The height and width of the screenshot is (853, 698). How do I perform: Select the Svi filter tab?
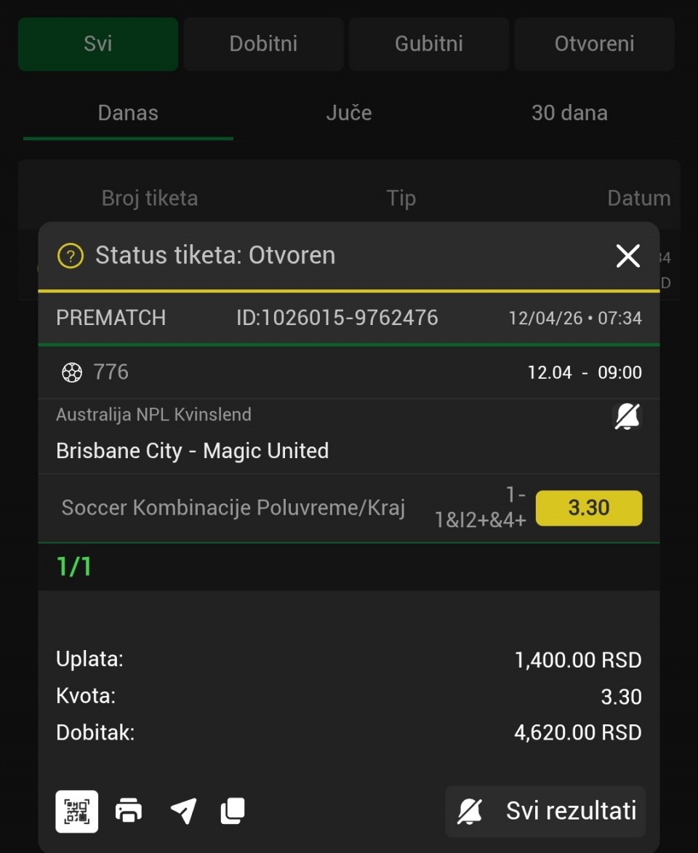(x=98, y=44)
